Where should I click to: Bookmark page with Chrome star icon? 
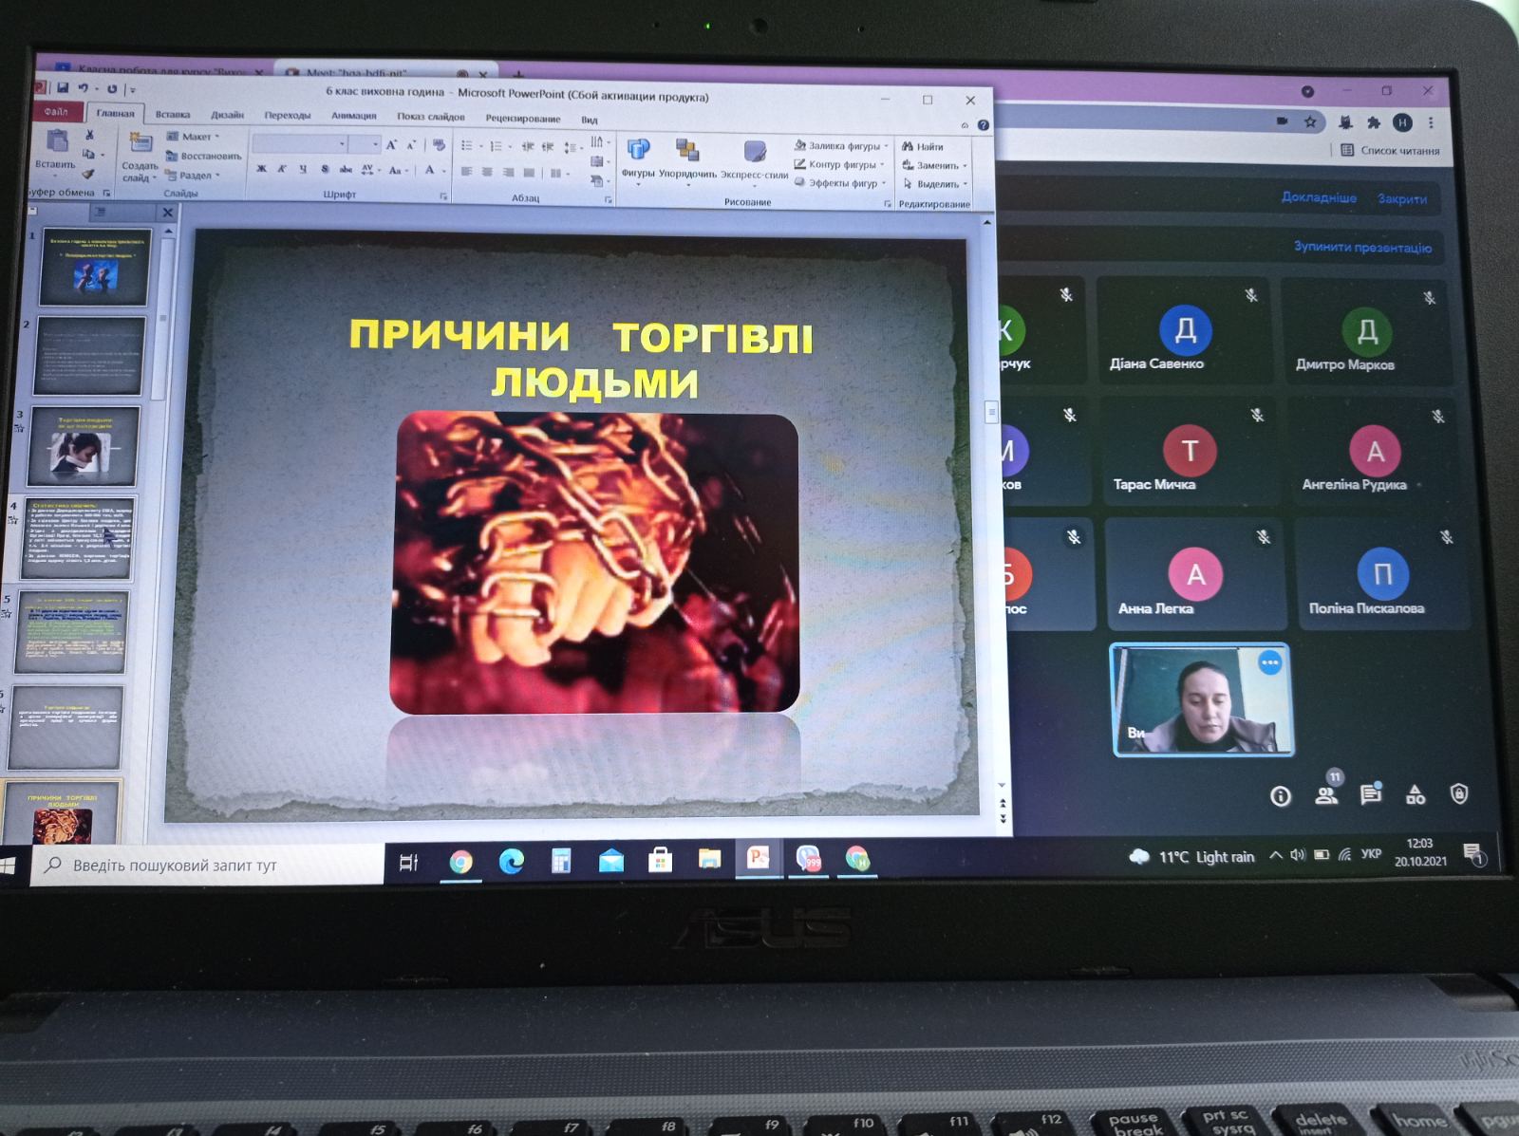coord(1310,121)
